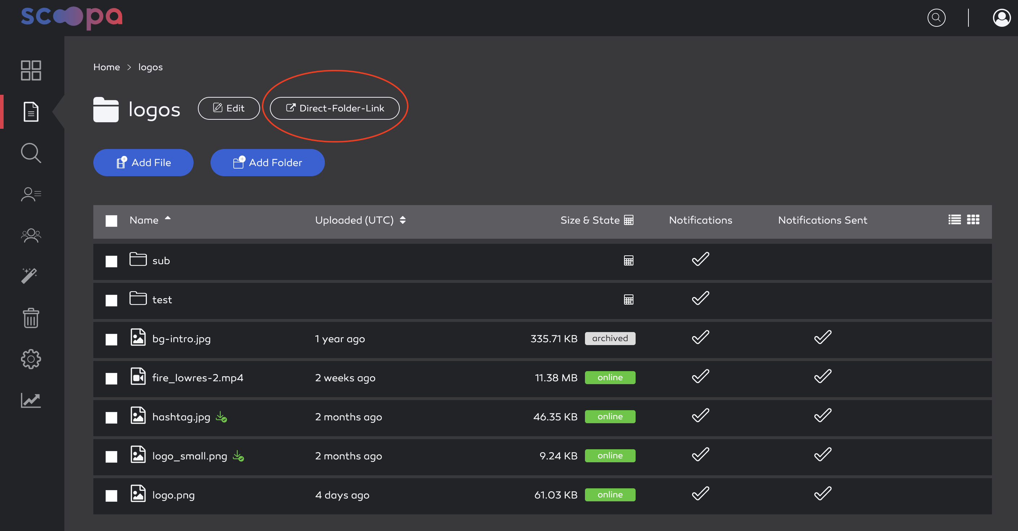Open Direct-Folder-Link

[334, 108]
